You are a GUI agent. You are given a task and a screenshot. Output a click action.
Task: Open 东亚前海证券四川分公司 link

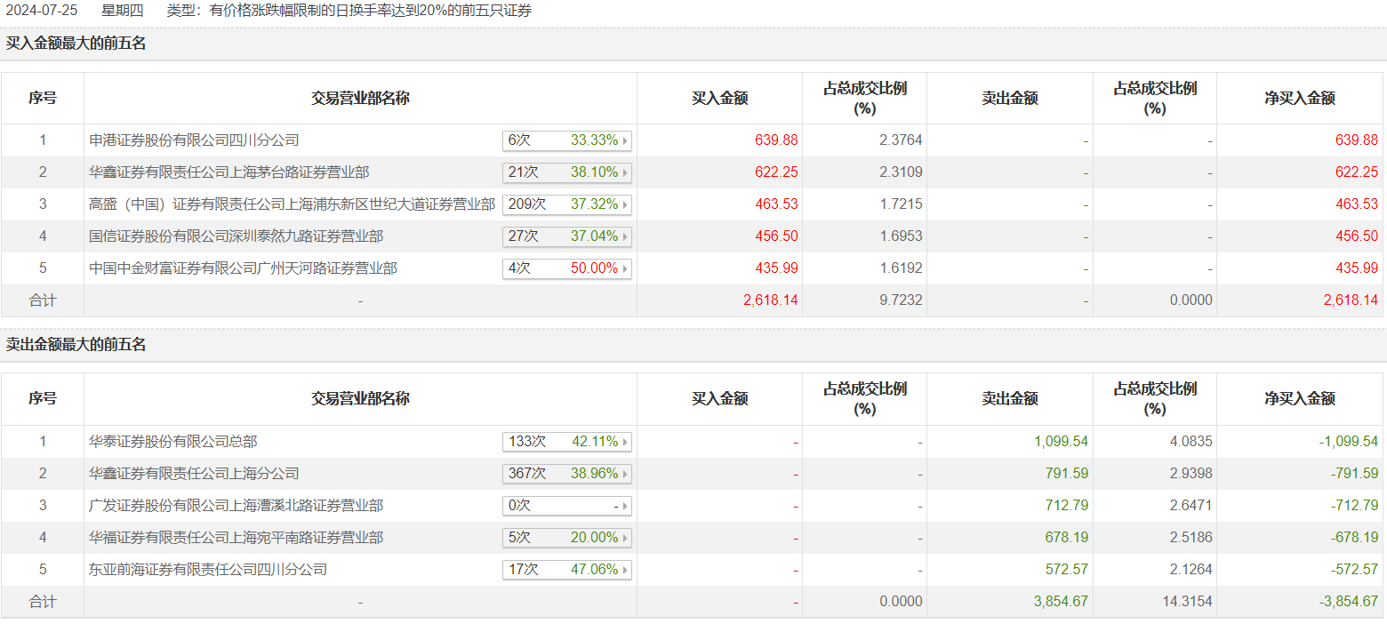point(208,570)
